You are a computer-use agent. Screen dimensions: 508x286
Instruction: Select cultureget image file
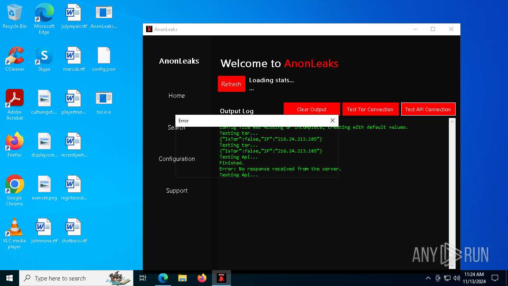(x=44, y=102)
